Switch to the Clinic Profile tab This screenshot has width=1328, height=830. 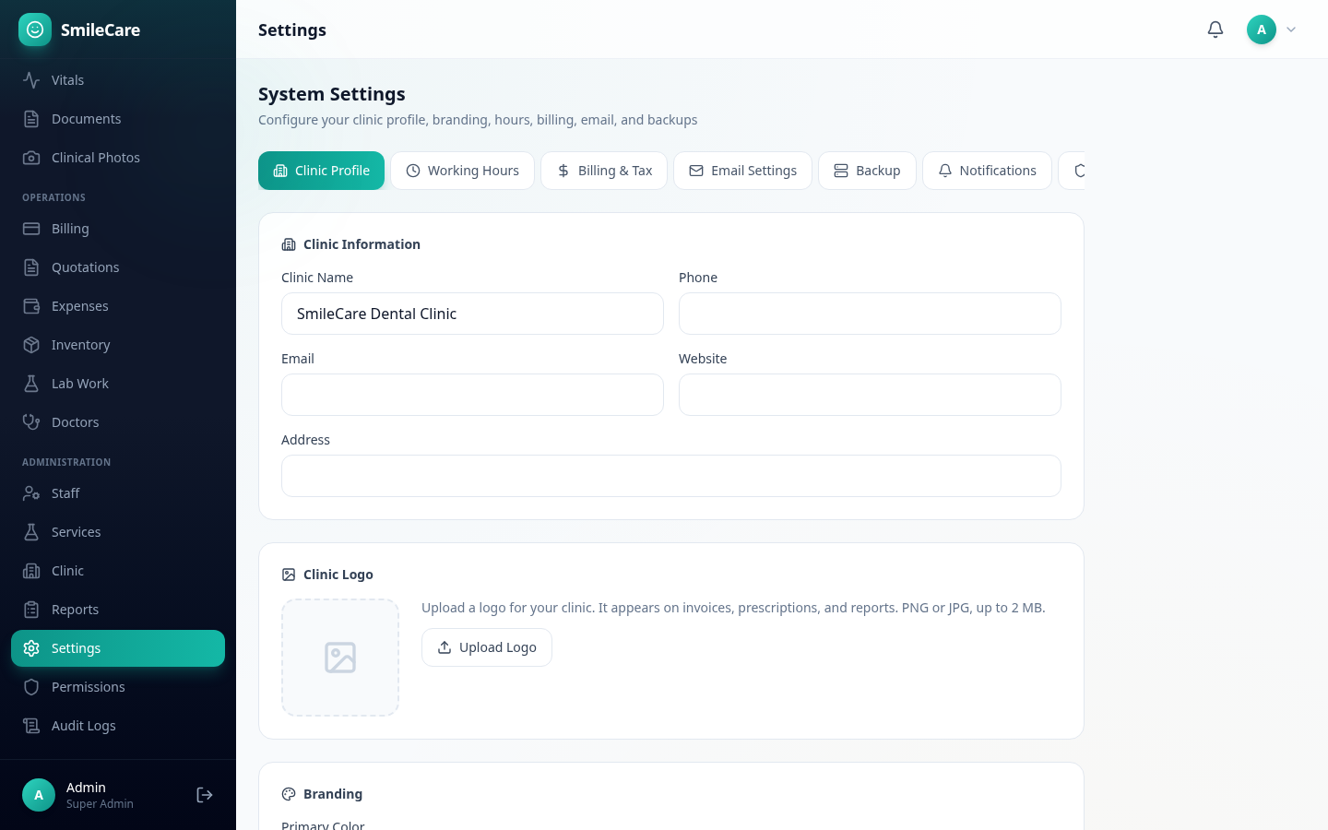tap(321, 171)
